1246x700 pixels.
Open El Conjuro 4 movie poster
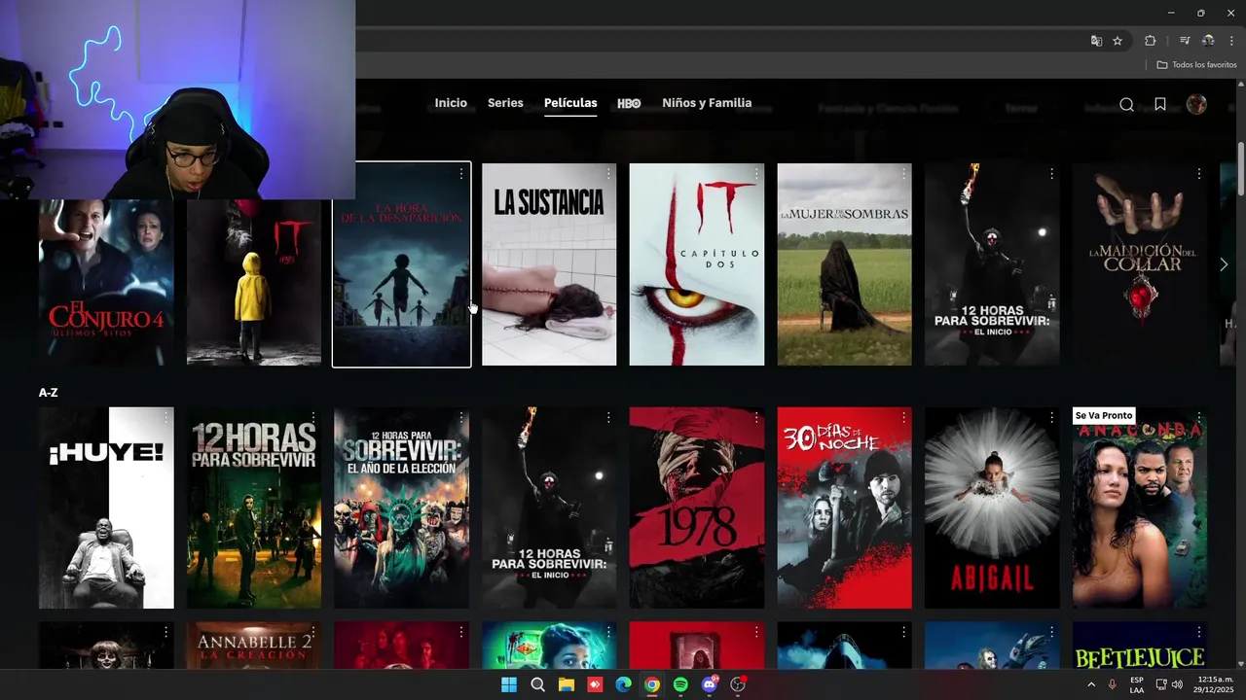(106, 282)
